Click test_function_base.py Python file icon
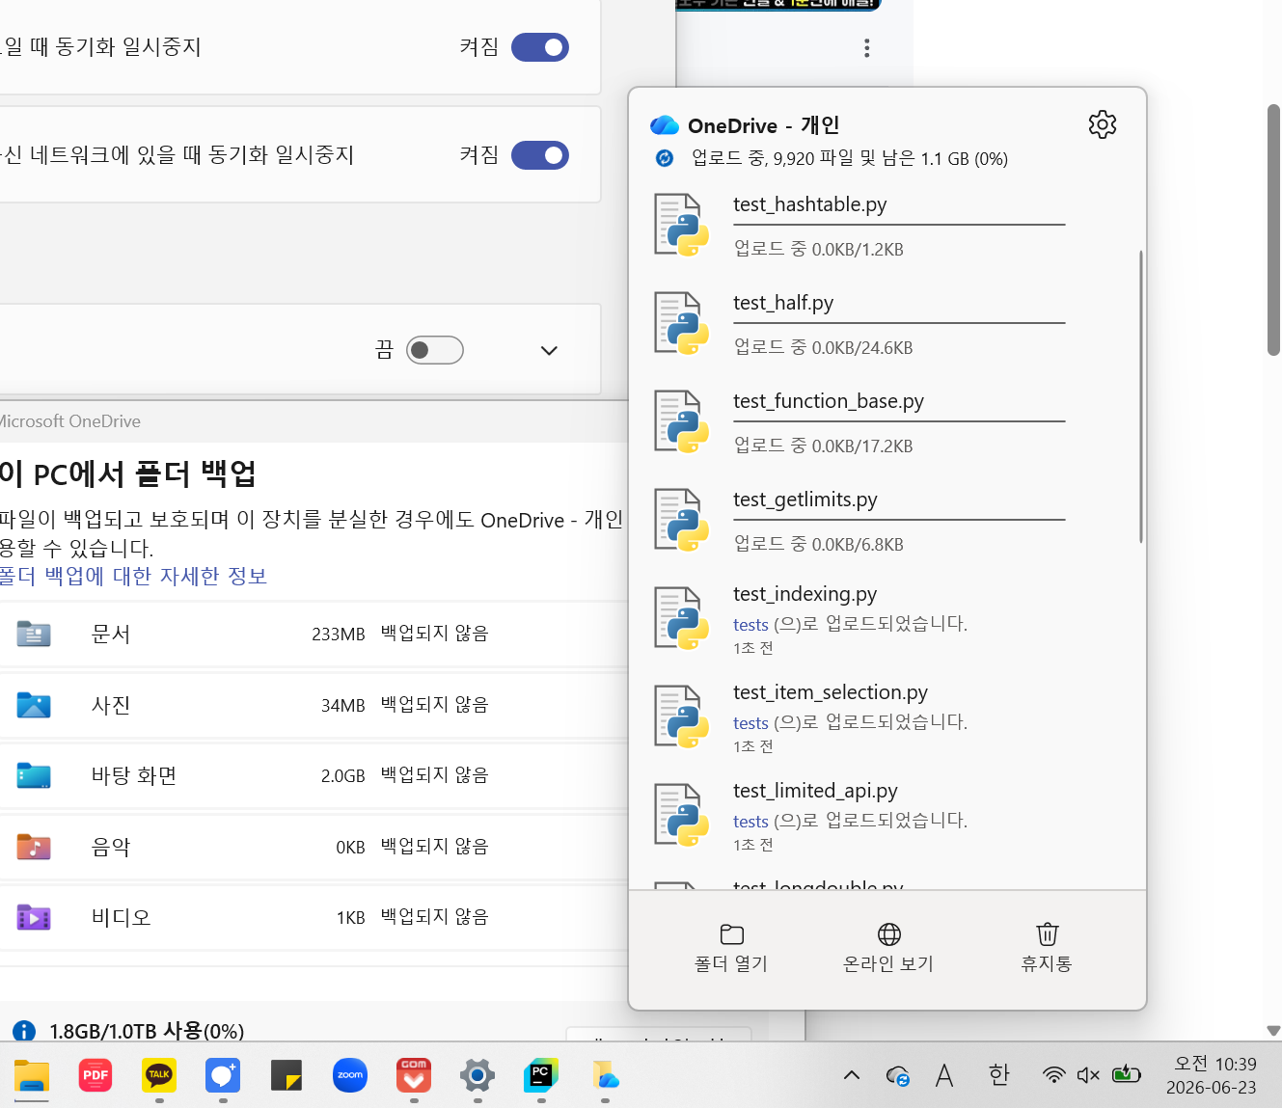Screen dimensions: 1282x1108 [681, 421]
